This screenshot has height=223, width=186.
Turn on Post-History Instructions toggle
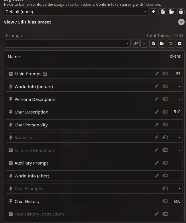click(165, 214)
